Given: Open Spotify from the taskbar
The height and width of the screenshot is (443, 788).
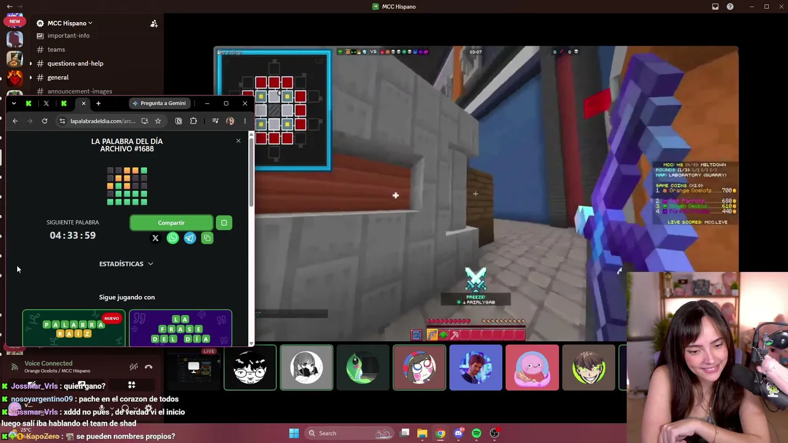Looking at the screenshot, I should 476,433.
